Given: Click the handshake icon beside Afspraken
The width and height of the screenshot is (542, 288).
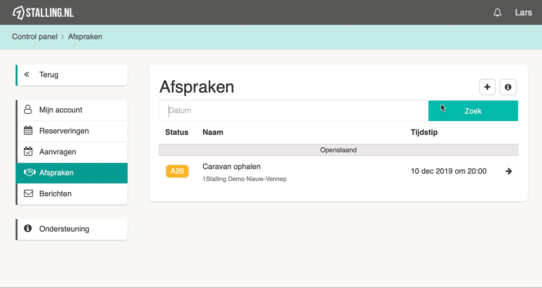Looking at the screenshot, I should click(x=29, y=172).
